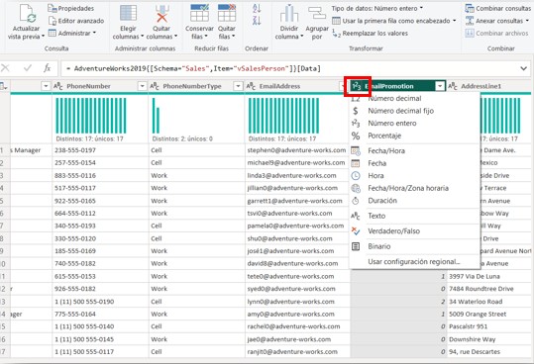Click PhoneNumber column ABC type icon
This screenshot has width=534, height=364.
coord(58,86)
